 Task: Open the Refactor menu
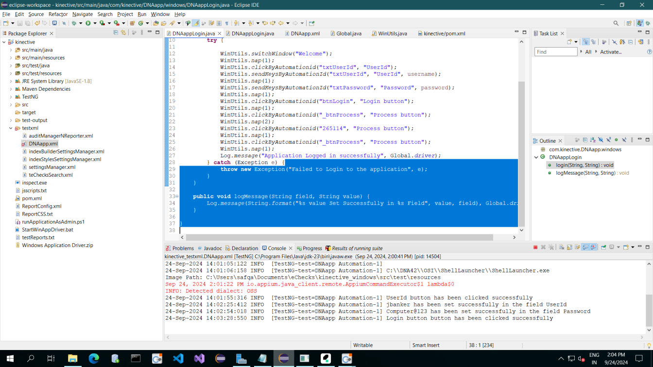[58, 14]
